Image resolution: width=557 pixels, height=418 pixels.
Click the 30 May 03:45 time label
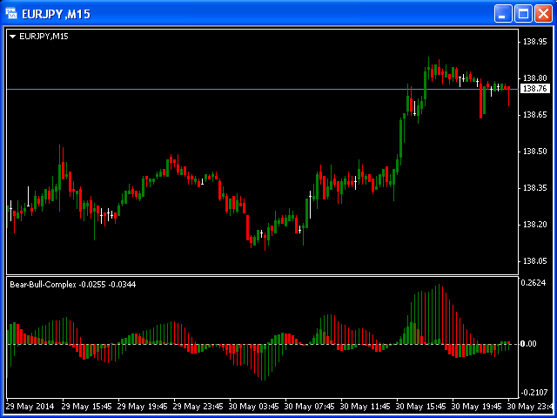click(x=254, y=406)
